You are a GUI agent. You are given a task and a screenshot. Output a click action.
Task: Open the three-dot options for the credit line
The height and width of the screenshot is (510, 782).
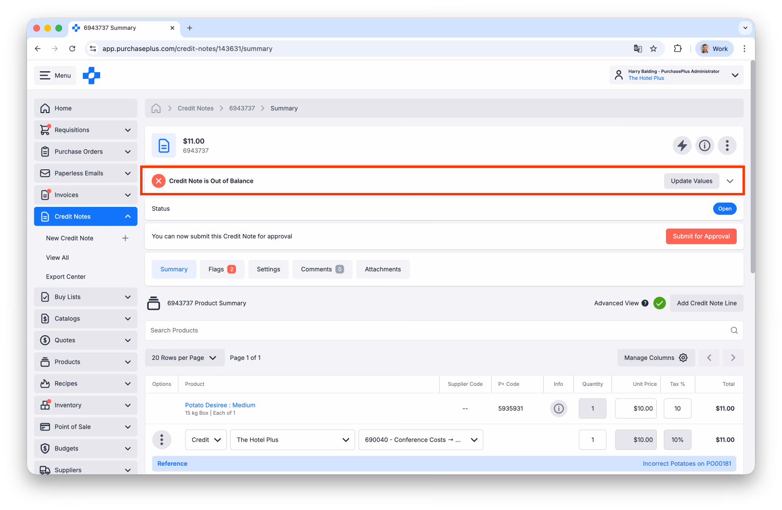162,440
